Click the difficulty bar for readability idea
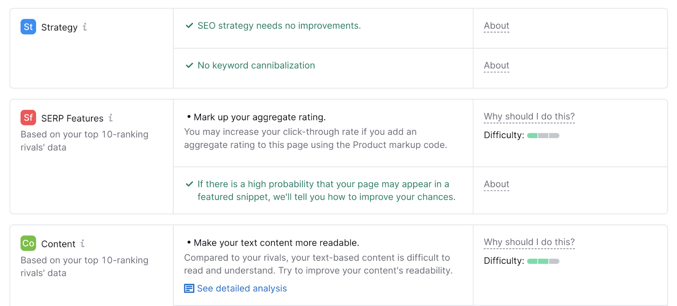 pyautogui.click(x=543, y=261)
